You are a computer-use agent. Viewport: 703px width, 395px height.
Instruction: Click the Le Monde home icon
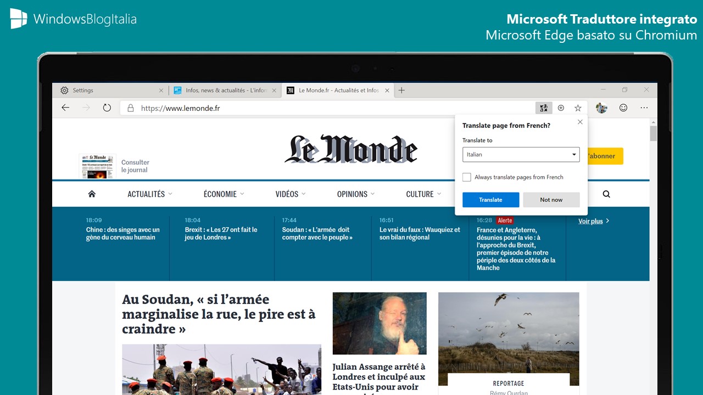pos(92,194)
